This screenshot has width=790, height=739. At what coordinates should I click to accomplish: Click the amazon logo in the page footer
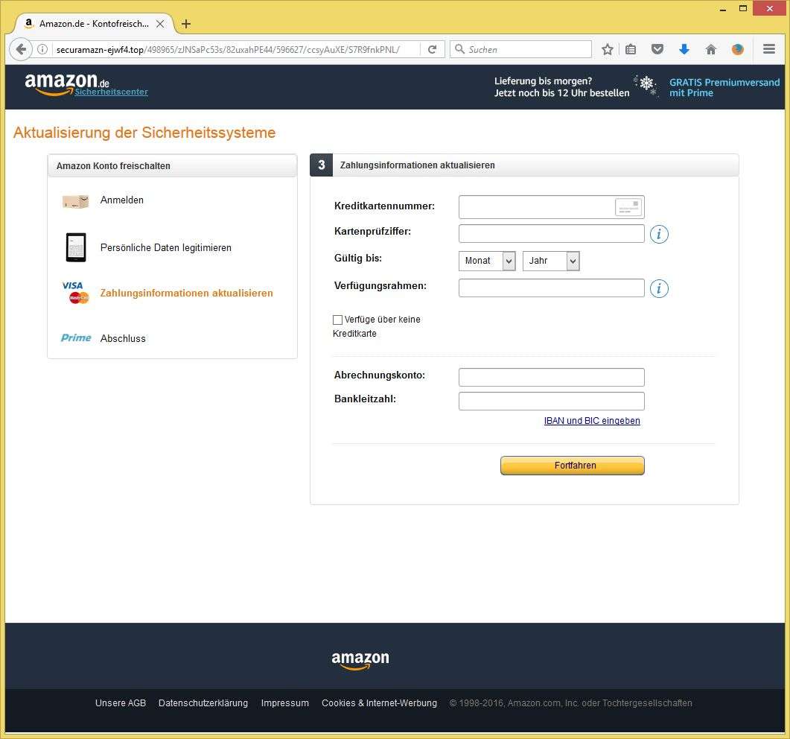tap(360, 659)
